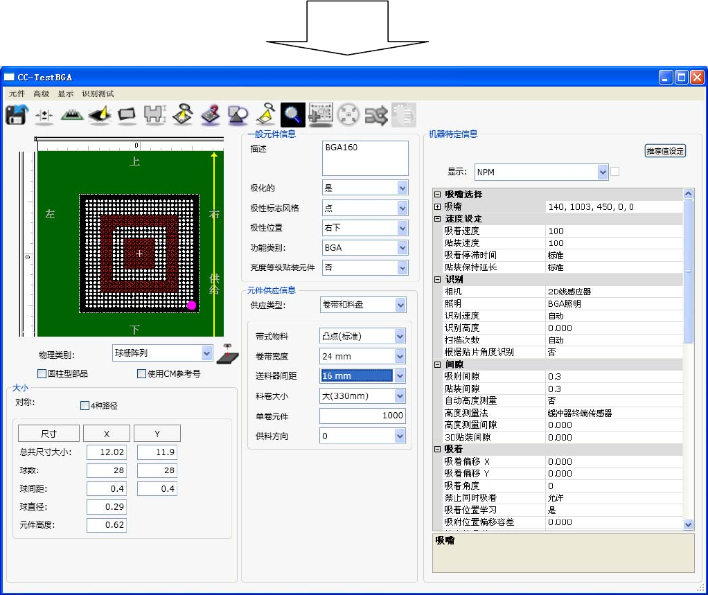Click the overlapping shapes toolbar icon
Viewport: 708px width, 595px height.
[238, 115]
